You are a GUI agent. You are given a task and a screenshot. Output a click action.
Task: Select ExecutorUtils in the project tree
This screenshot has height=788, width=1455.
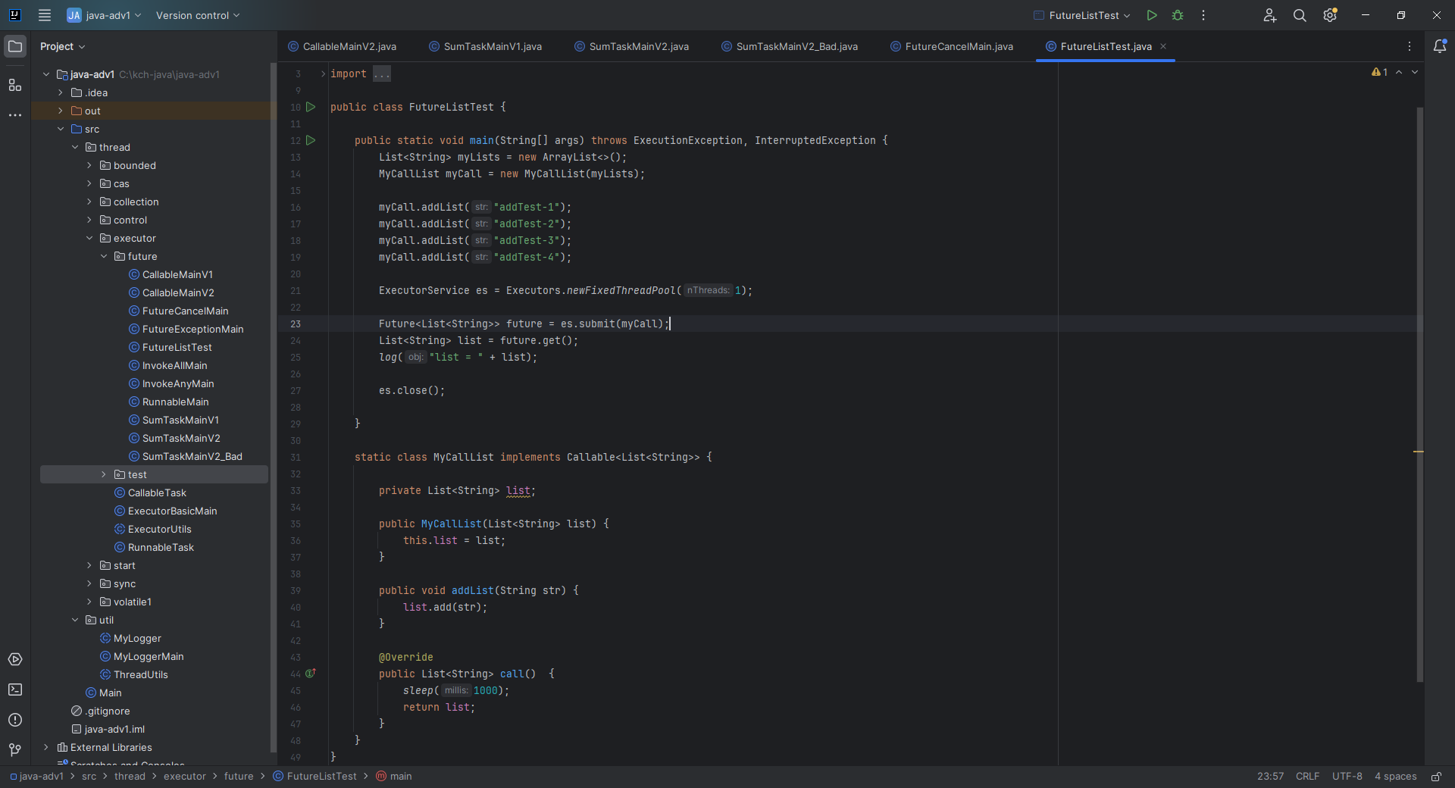[152, 529]
